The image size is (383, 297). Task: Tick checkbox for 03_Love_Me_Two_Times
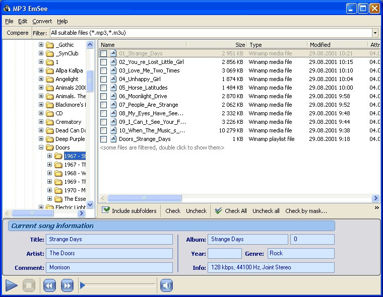[x=104, y=71]
